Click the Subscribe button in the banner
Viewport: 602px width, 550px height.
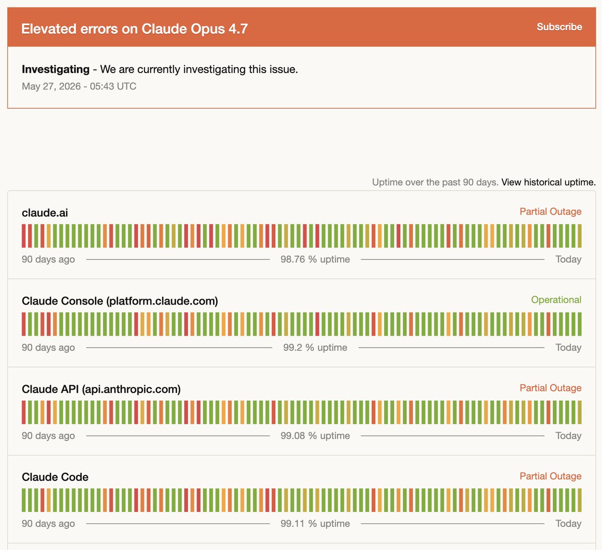coord(559,27)
